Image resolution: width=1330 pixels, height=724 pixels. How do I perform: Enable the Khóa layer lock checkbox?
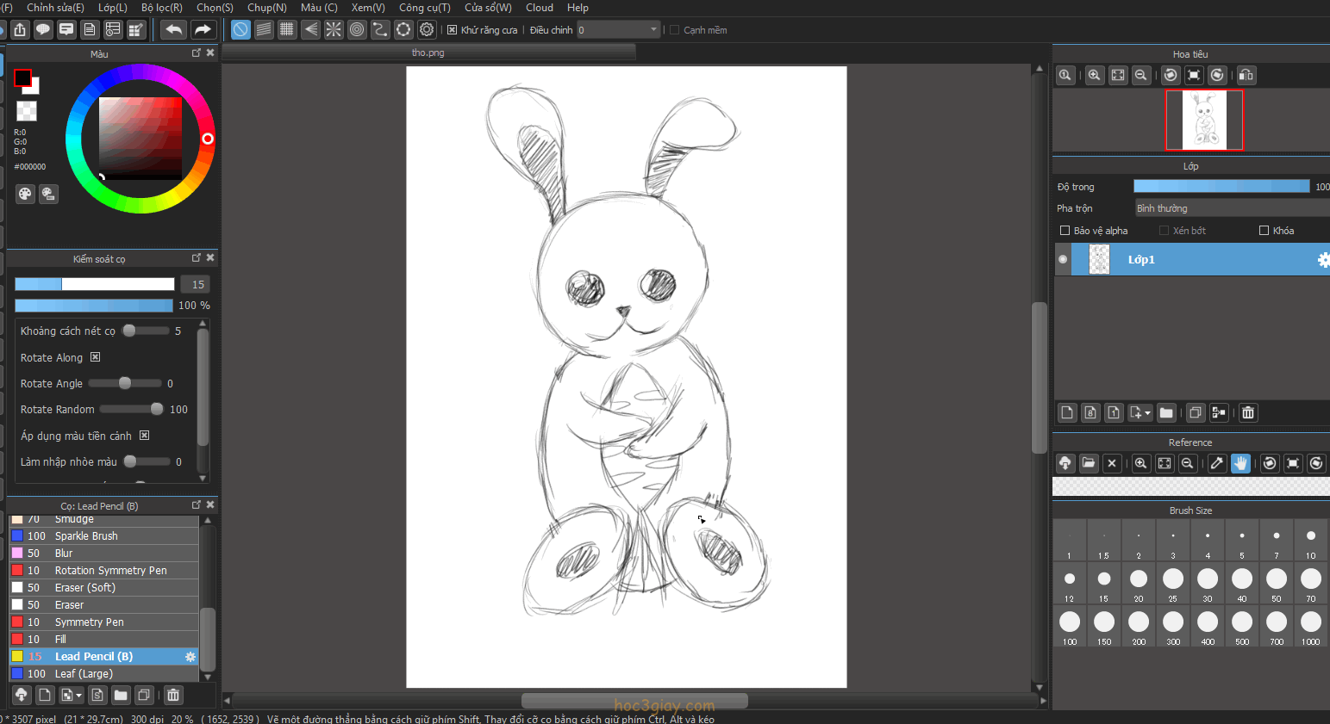click(x=1264, y=231)
